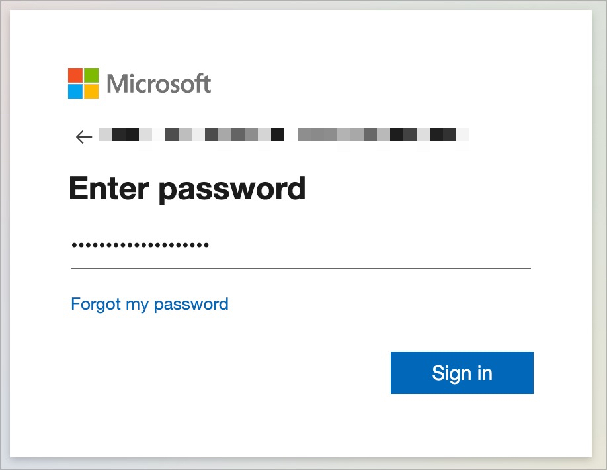
Task: Click the Sign in button label
Action: (462, 373)
